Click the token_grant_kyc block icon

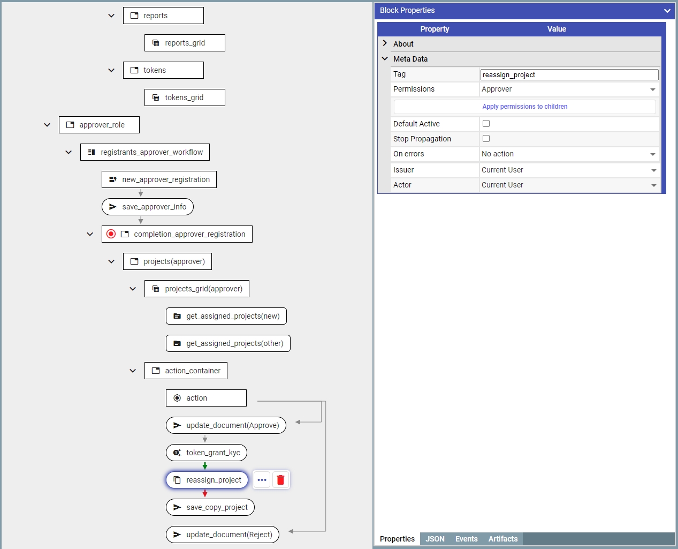click(x=177, y=453)
